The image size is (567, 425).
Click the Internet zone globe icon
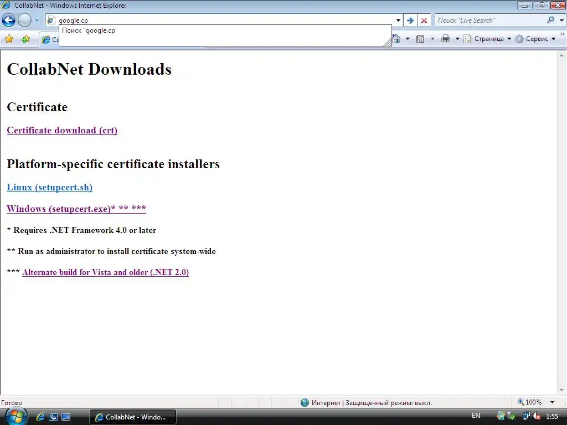click(305, 402)
